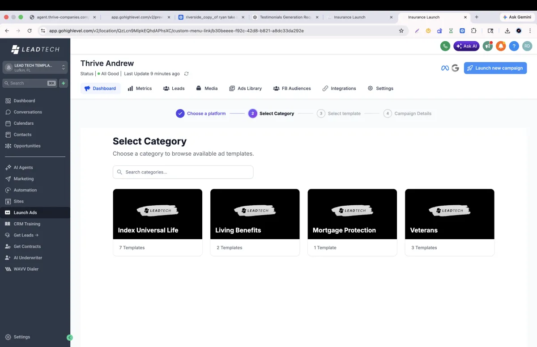Click the Search categories input field
The width and height of the screenshot is (537, 347).
pos(183,172)
